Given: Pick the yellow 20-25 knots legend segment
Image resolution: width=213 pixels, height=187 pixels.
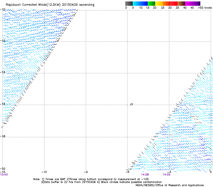Looking at the screenshot, I should [x=159, y=3].
